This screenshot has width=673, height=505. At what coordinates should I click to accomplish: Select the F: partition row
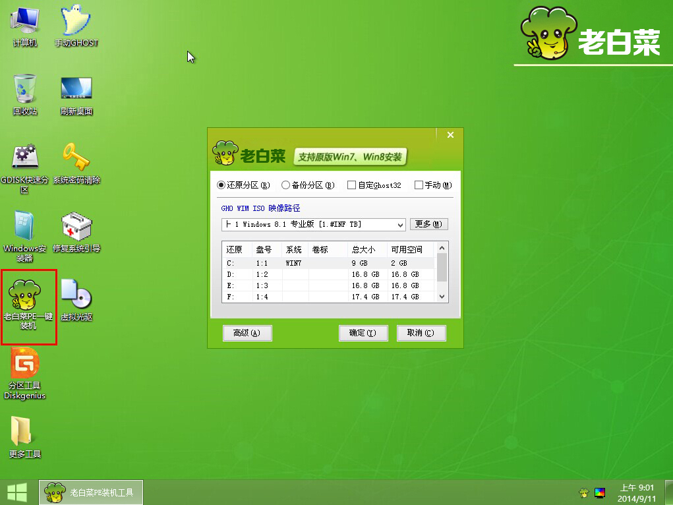coord(329,296)
